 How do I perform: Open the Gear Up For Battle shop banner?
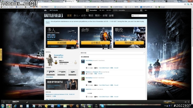tap(62, 85)
